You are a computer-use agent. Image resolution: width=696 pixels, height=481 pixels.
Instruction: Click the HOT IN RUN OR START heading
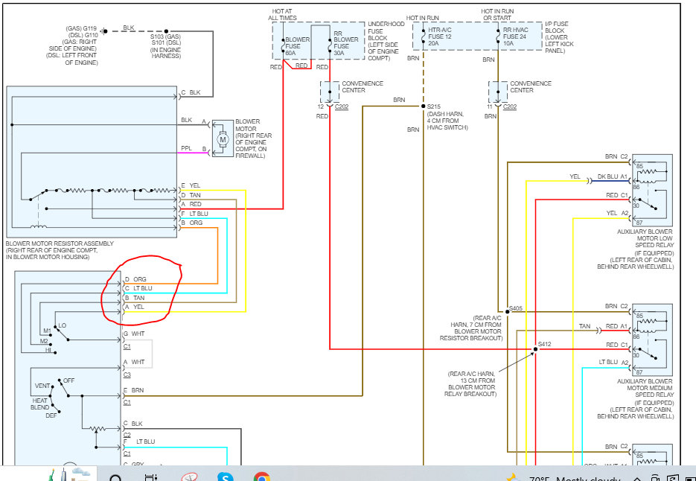point(497,14)
